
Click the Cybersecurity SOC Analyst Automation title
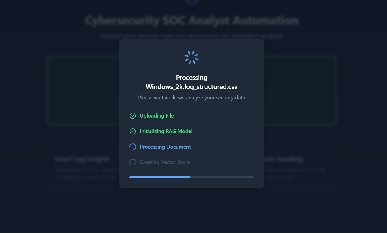191,20
